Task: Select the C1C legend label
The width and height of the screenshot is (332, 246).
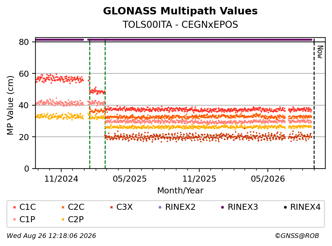Action: tap(27, 207)
